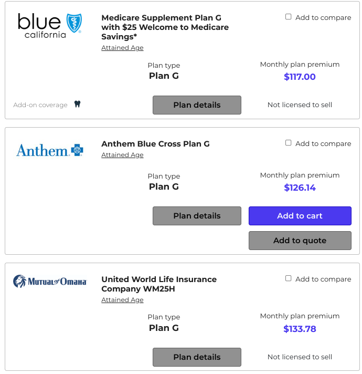Click the $117.00 monthly premium amount

coord(300,77)
